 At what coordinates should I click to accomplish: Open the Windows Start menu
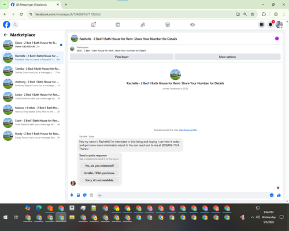[5, 217]
